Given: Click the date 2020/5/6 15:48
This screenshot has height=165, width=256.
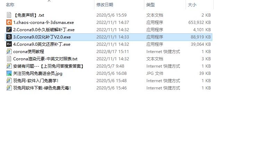Looking at the screenshot, I should 111,81.
